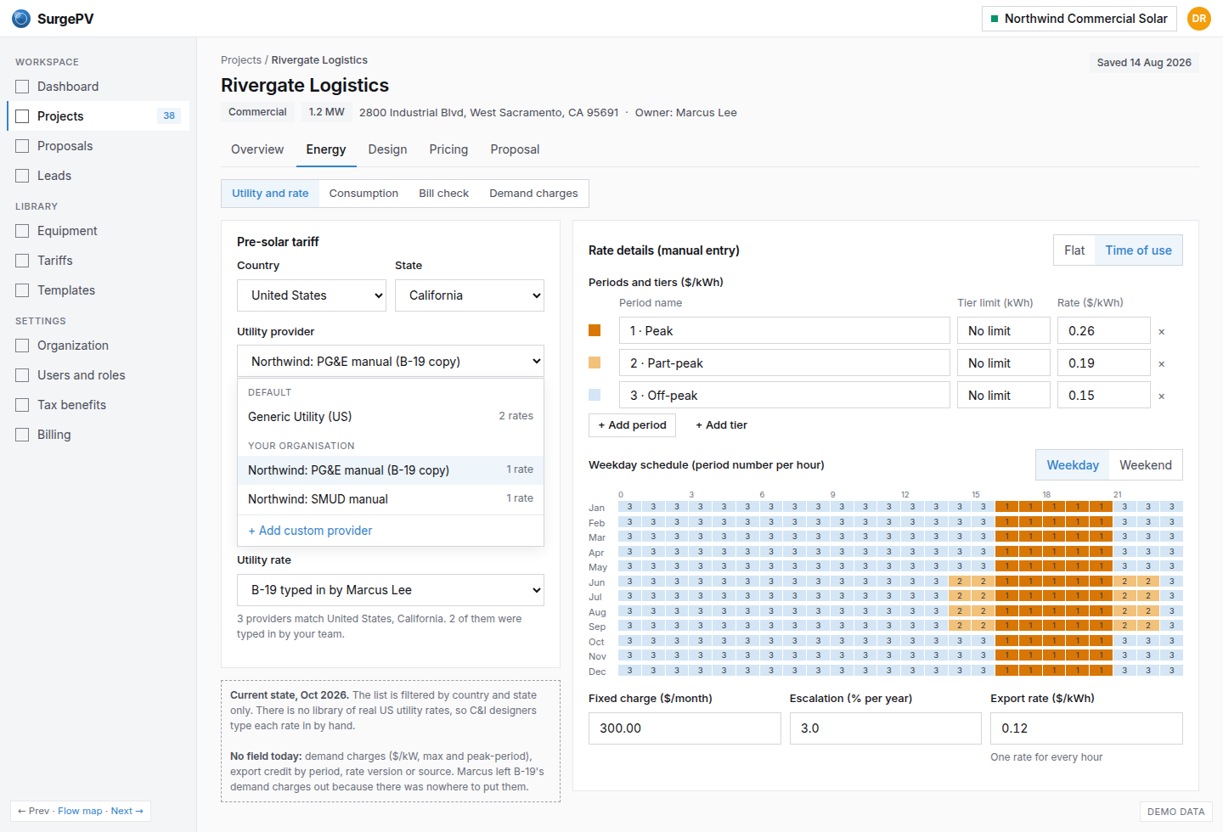1223x832 pixels.
Task: Select Time of use rate type
Action: tap(1138, 250)
